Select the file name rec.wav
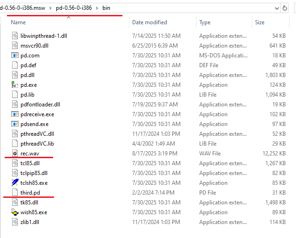 coord(30,154)
